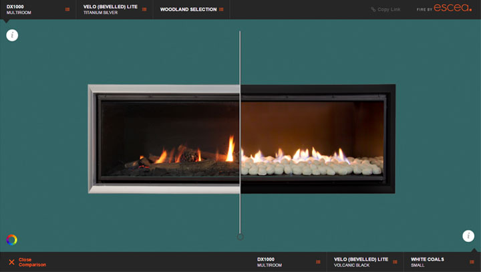Open list icon next to top DX1000

(x=67, y=9)
